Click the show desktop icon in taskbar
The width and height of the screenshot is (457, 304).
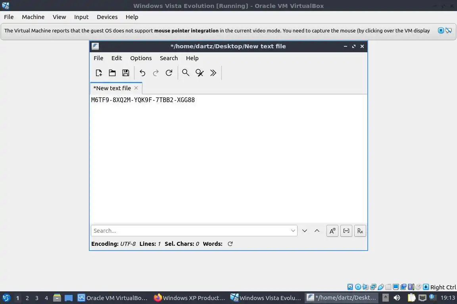tap(69, 298)
